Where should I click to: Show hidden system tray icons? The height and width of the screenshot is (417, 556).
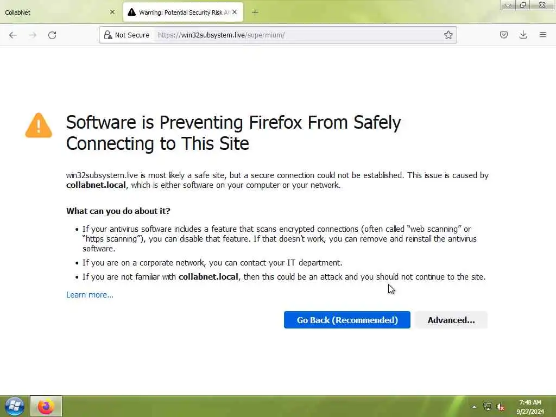coord(474,407)
